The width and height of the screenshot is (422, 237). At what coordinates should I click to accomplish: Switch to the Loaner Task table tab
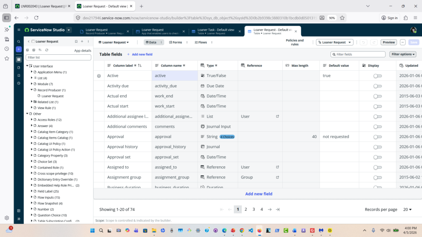[215, 31]
